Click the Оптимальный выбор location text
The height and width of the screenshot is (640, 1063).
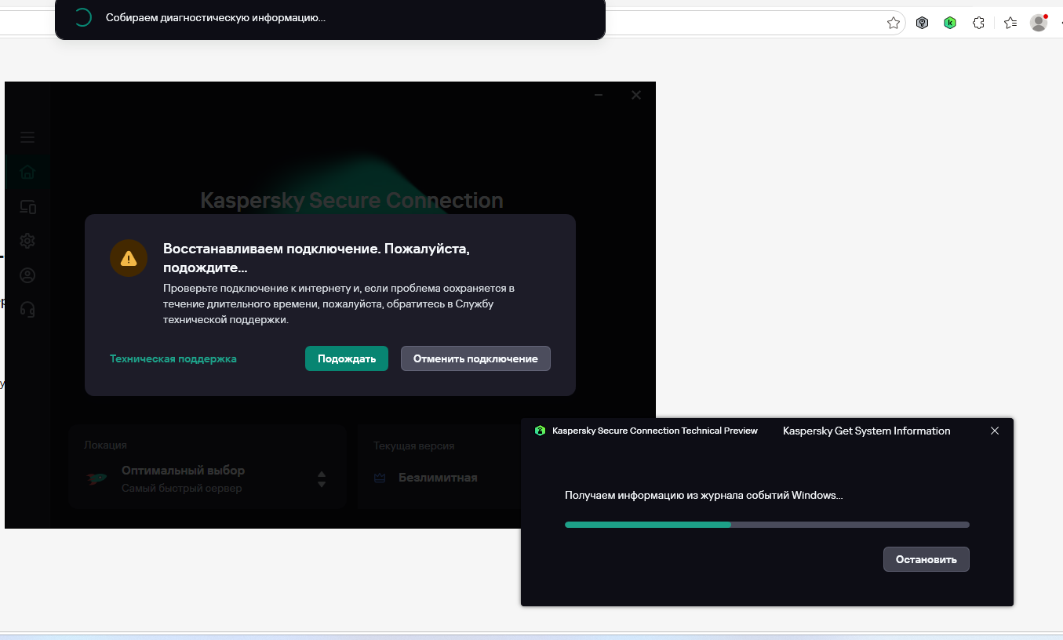[x=183, y=471]
